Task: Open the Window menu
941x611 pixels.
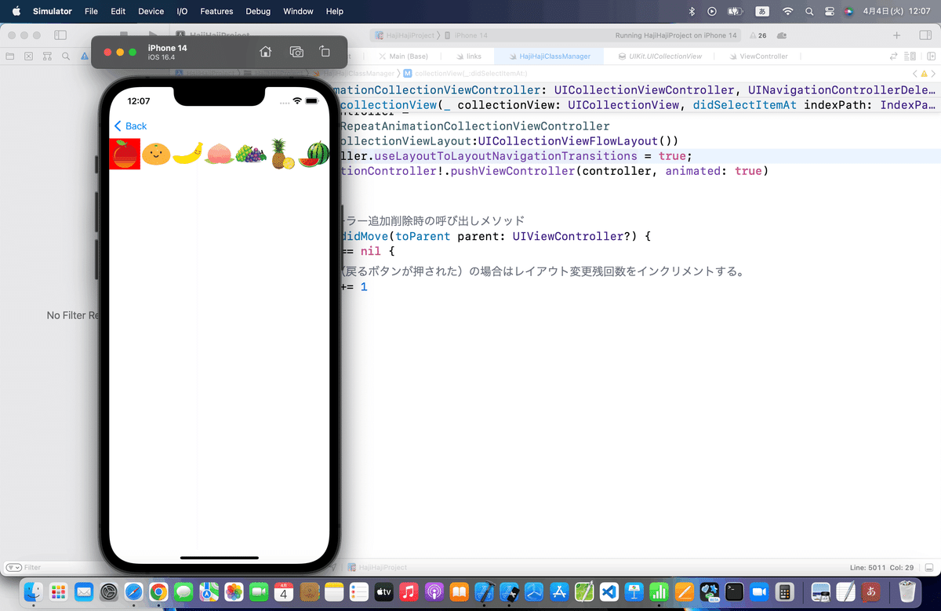Action: (298, 12)
